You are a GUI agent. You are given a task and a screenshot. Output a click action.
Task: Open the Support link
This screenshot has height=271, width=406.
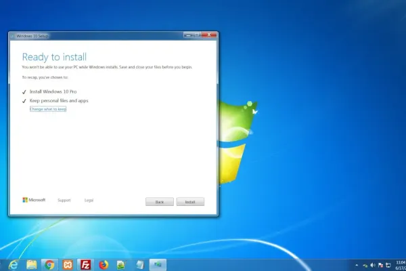click(x=64, y=201)
